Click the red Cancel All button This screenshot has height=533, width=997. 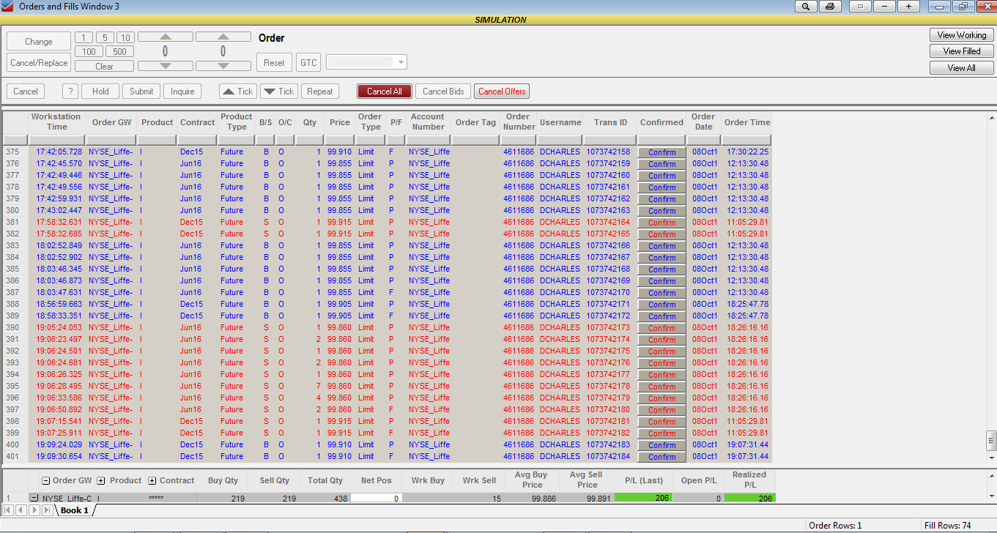tap(385, 92)
